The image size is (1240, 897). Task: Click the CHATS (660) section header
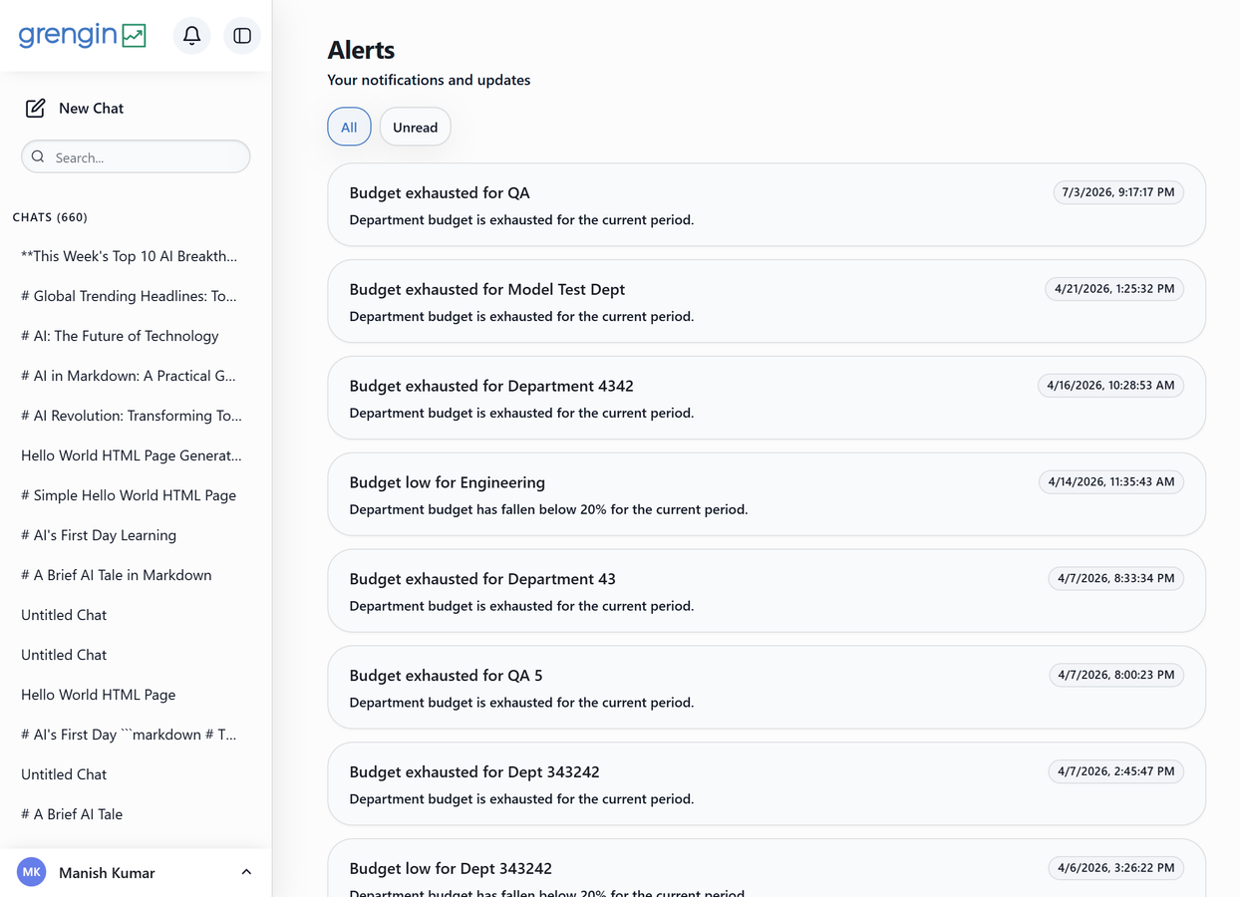click(50, 217)
